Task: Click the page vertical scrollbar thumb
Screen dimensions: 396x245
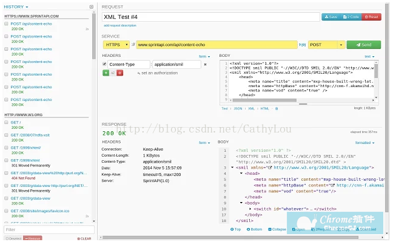Action: pos(387,108)
